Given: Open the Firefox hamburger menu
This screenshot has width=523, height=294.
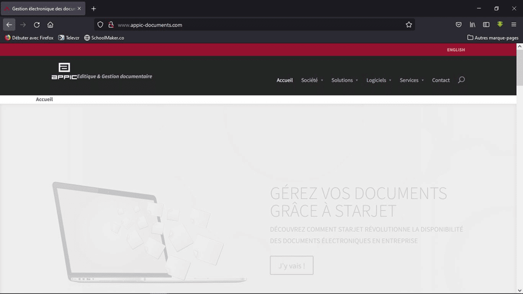Looking at the screenshot, I should [514, 25].
